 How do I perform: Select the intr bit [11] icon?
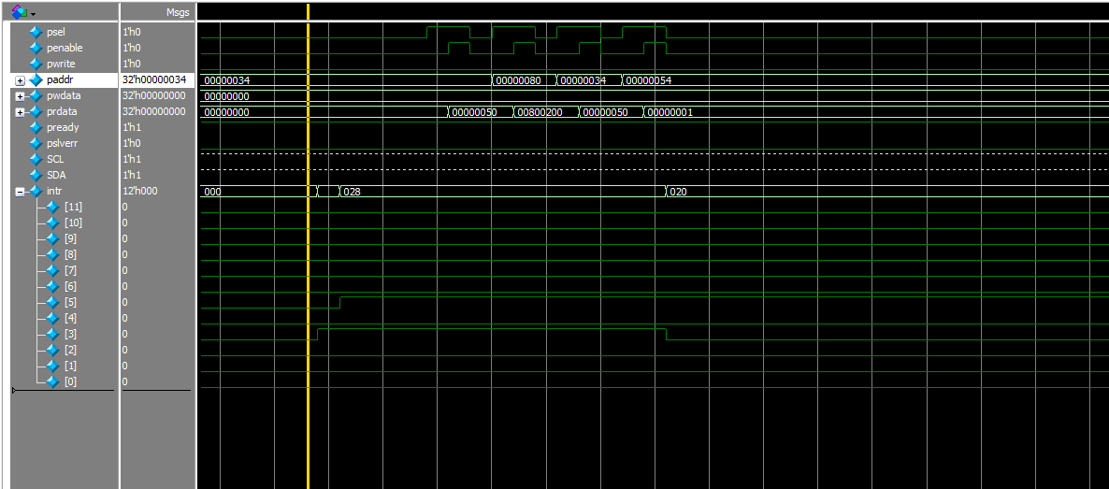(x=52, y=207)
